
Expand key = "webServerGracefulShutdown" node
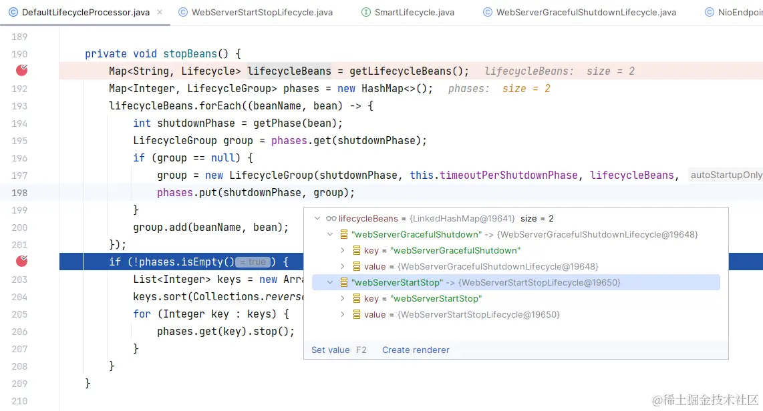point(343,251)
